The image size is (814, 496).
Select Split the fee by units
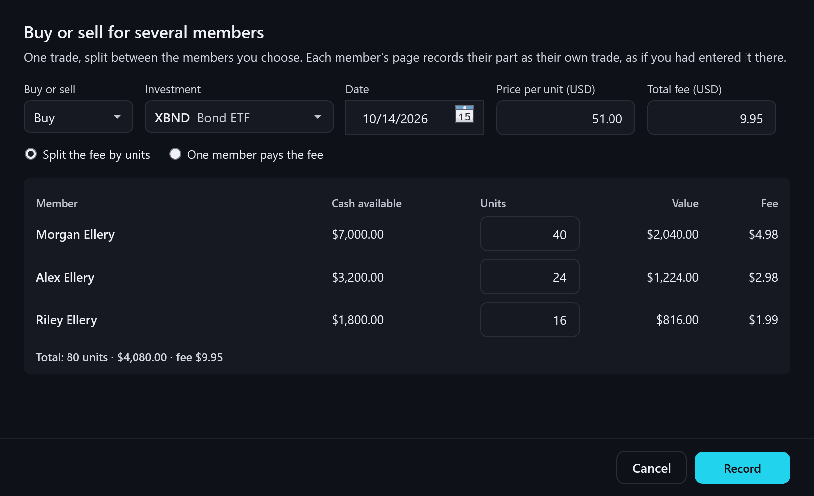click(87, 155)
